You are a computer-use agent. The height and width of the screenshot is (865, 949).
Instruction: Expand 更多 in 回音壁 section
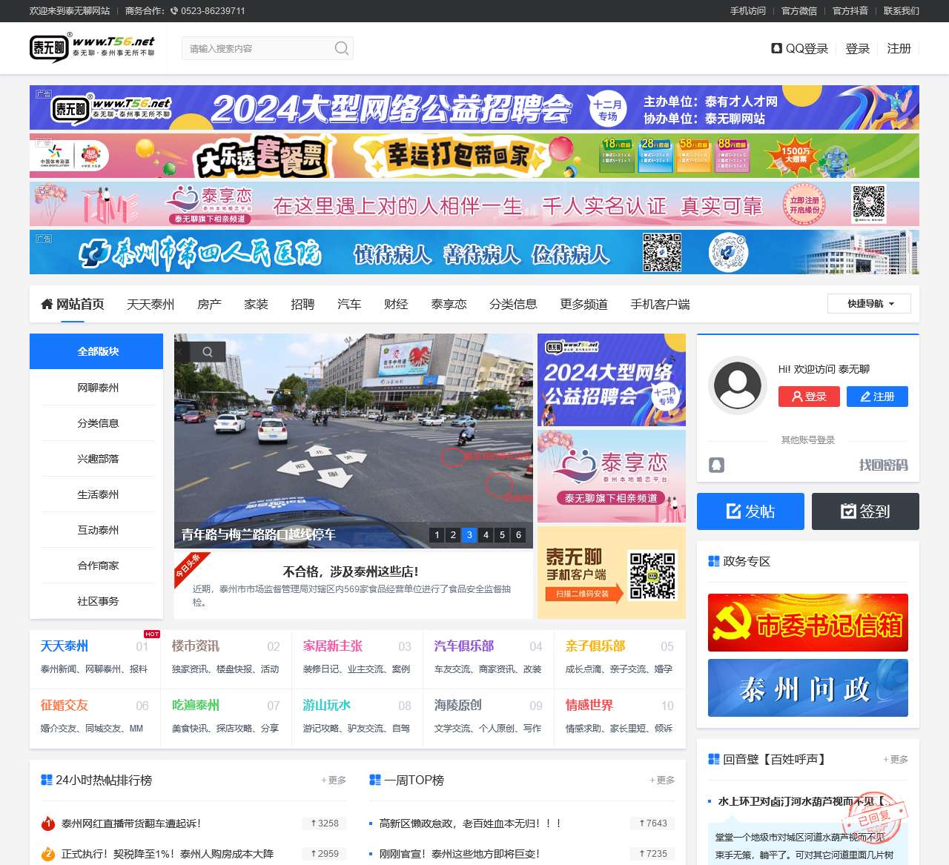click(x=896, y=759)
